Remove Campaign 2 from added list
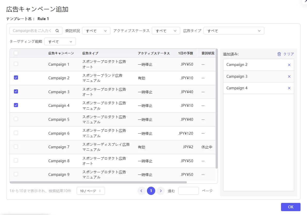This screenshot has height=215, width=307. pos(289,65)
